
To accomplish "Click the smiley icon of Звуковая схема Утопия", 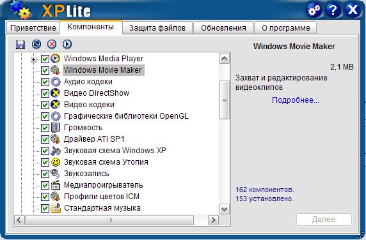I will (x=56, y=162).
